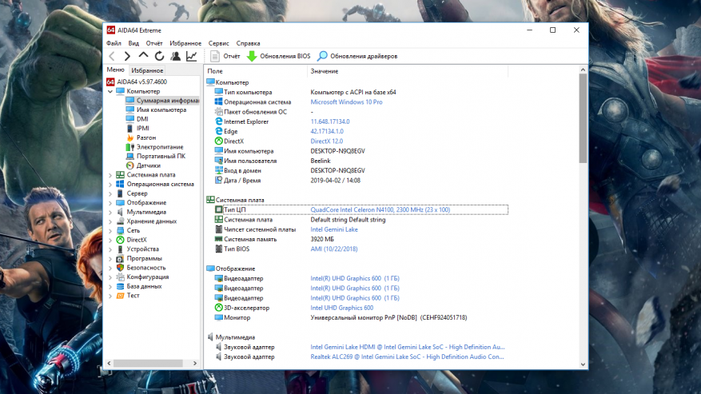Click the Тест tree icon

coord(120,296)
